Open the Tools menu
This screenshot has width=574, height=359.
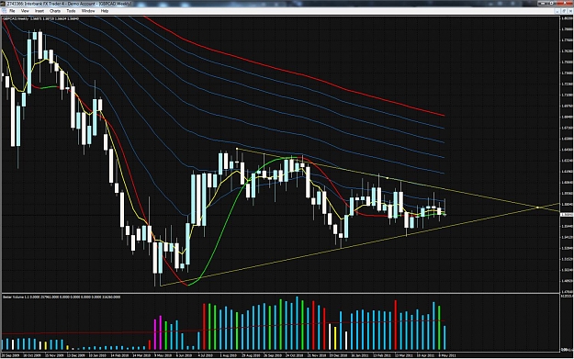pyautogui.click(x=71, y=11)
